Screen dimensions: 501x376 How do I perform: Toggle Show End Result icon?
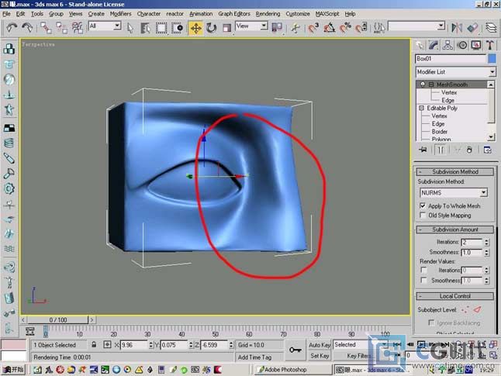(441, 150)
